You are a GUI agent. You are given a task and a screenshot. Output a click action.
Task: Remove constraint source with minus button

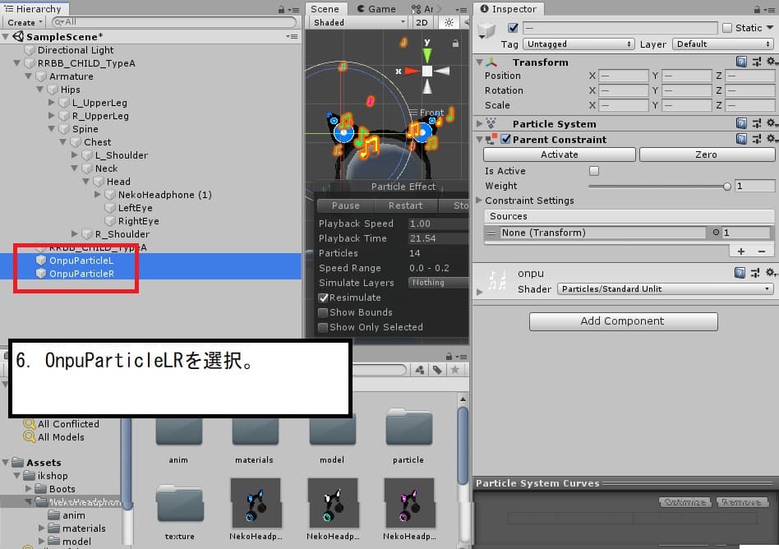762,251
